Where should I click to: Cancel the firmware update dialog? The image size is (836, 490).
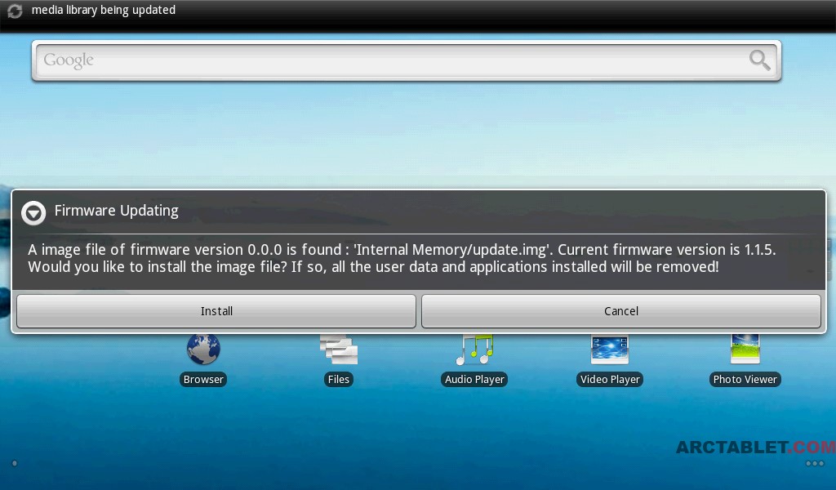click(621, 311)
